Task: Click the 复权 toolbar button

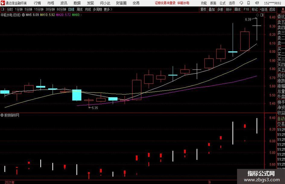Action: click(203, 9)
